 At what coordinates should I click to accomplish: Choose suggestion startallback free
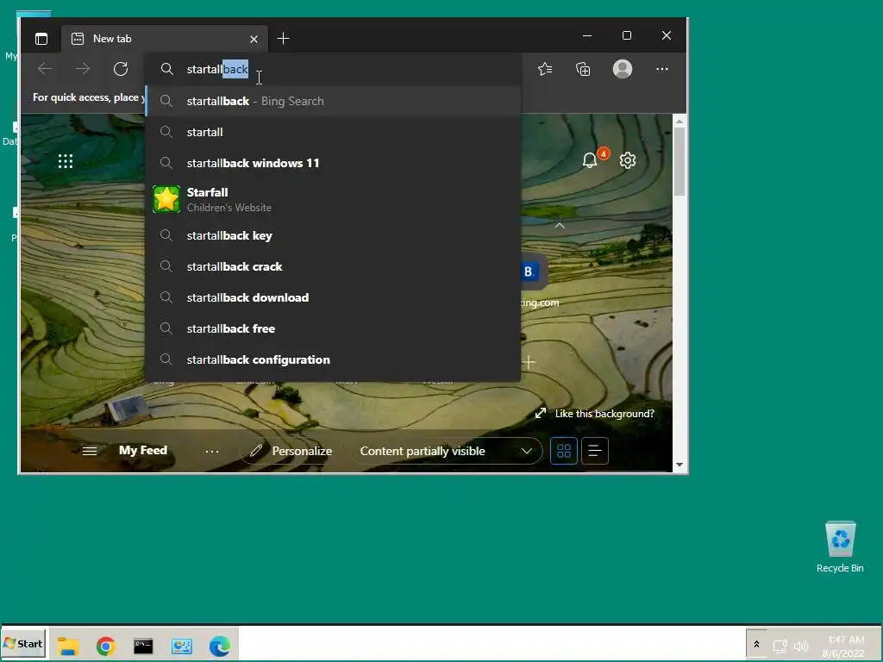click(x=333, y=328)
